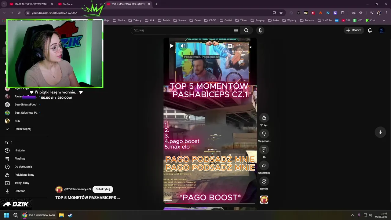The height and width of the screenshot is (220, 391).
Task: Open the browser extensions puzzle icon
Action: [342, 13]
